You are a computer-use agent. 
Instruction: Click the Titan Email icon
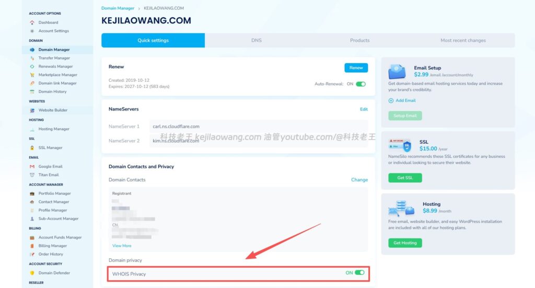pyautogui.click(x=32, y=175)
